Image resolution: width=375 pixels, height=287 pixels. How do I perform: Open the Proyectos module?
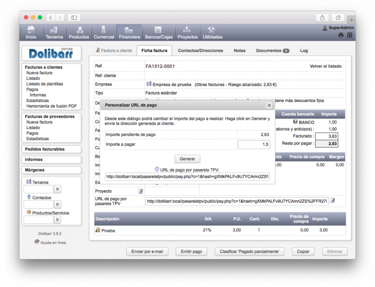(187, 33)
